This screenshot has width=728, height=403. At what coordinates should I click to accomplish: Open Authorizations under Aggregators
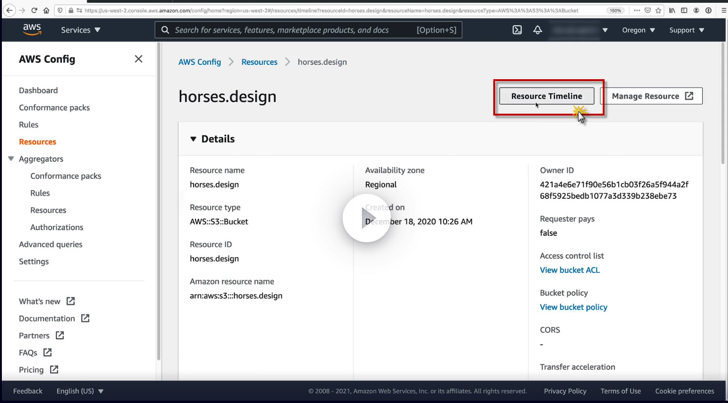pyautogui.click(x=57, y=227)
